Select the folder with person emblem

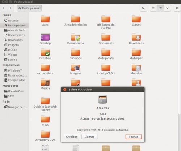136,82
